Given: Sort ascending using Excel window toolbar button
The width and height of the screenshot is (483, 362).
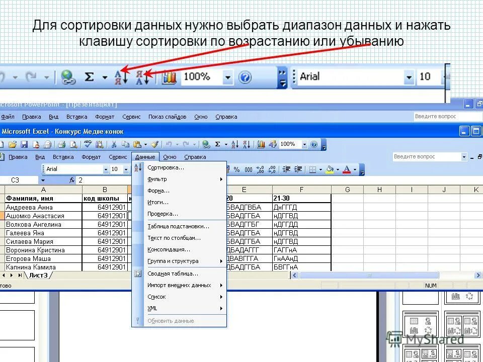Looking at the screenshot, I should 235,144.
